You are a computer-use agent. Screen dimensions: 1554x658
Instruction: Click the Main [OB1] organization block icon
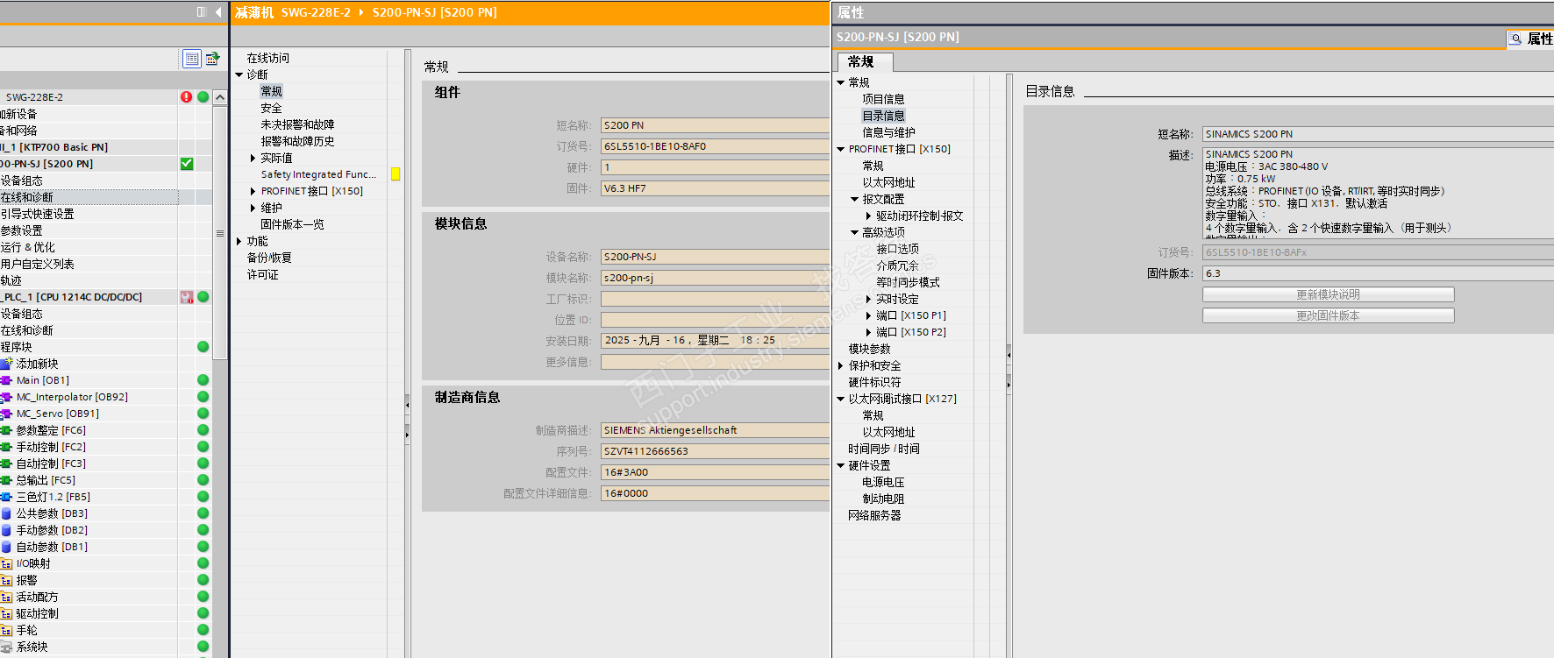click(x=7, y=380)
